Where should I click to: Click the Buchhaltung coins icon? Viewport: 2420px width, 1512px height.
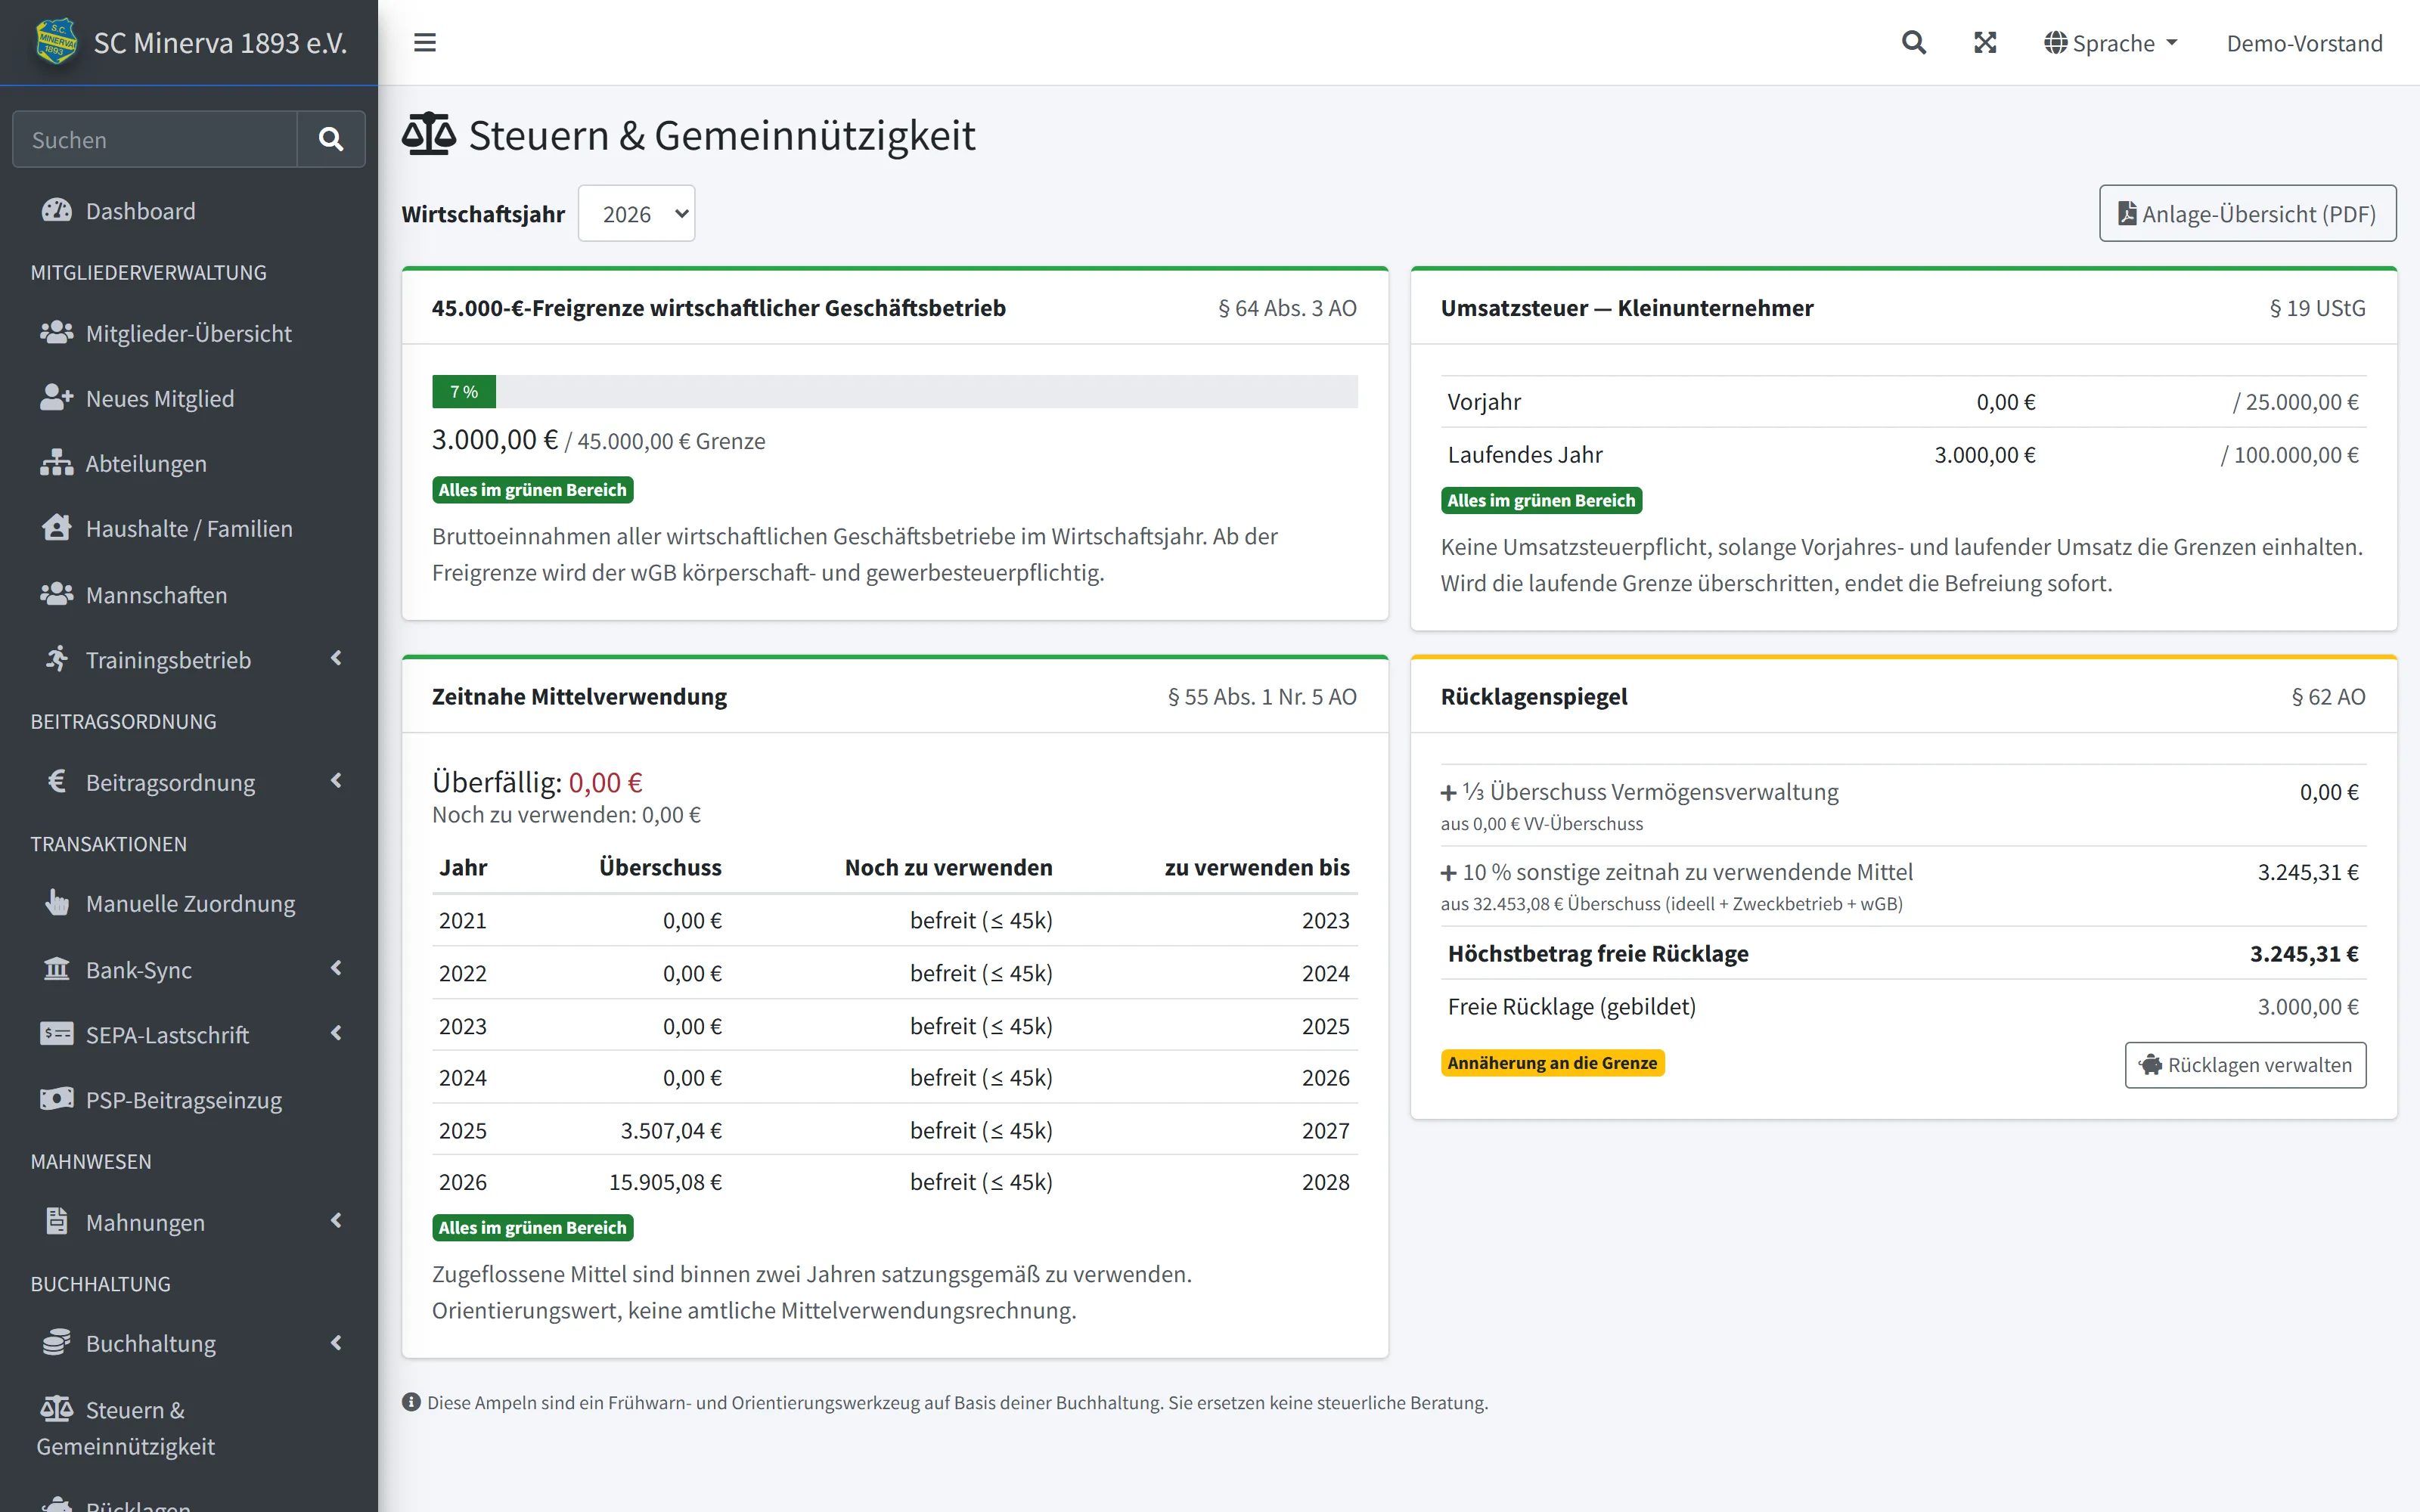coord(57,1343)
